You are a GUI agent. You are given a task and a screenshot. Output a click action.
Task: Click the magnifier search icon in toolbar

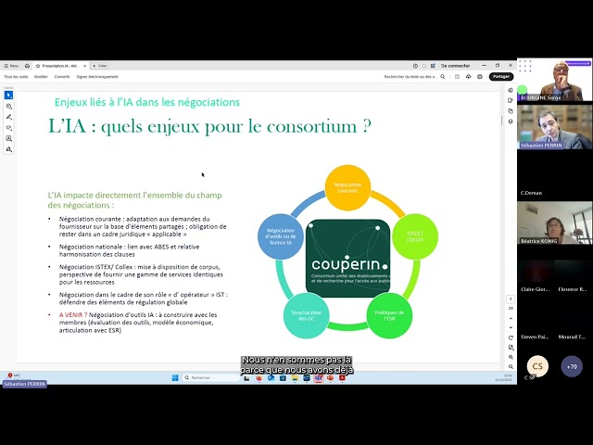[x=443, y=77]
